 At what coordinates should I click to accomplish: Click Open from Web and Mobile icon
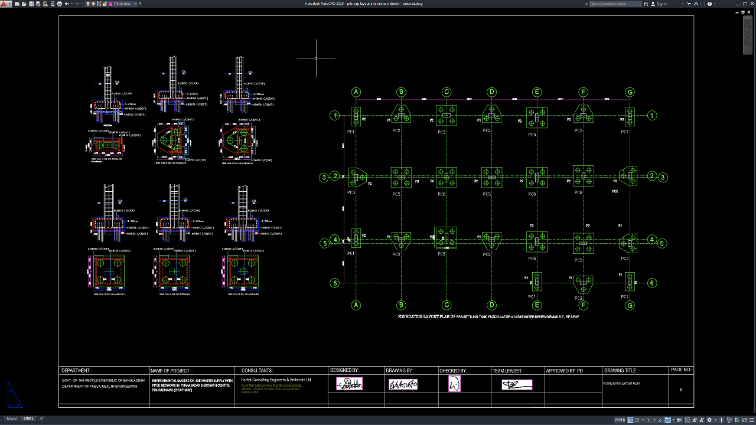(x=45, y=4)
